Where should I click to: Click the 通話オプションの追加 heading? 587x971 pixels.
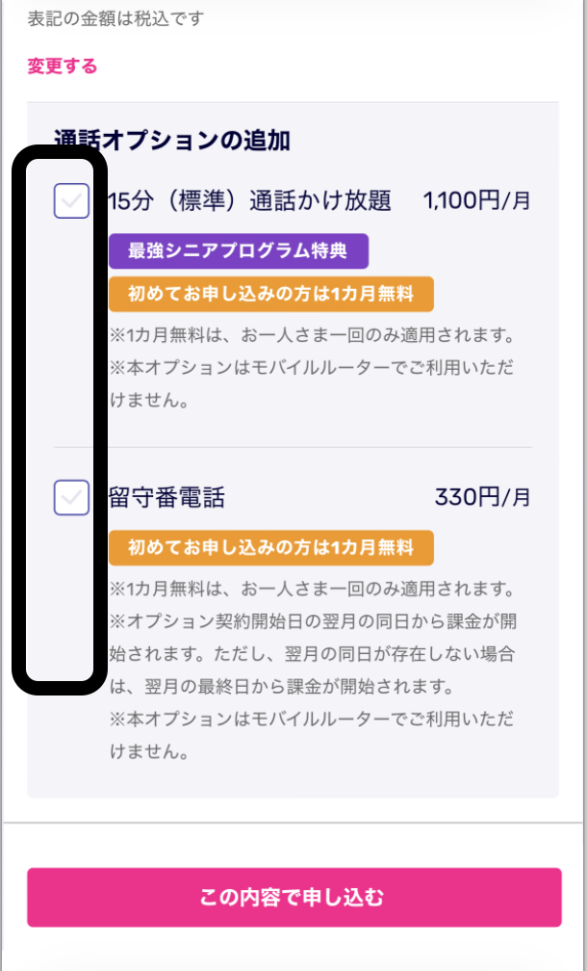[x=172, y=141]
